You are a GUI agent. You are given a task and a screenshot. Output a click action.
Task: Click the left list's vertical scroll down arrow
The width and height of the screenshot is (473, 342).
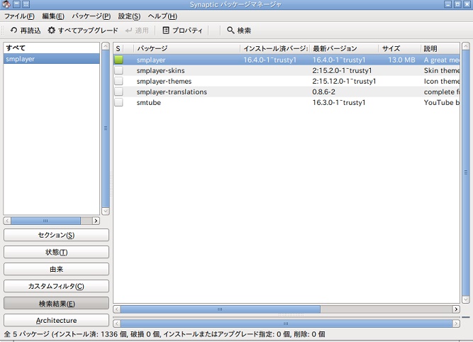click(106, 211)
